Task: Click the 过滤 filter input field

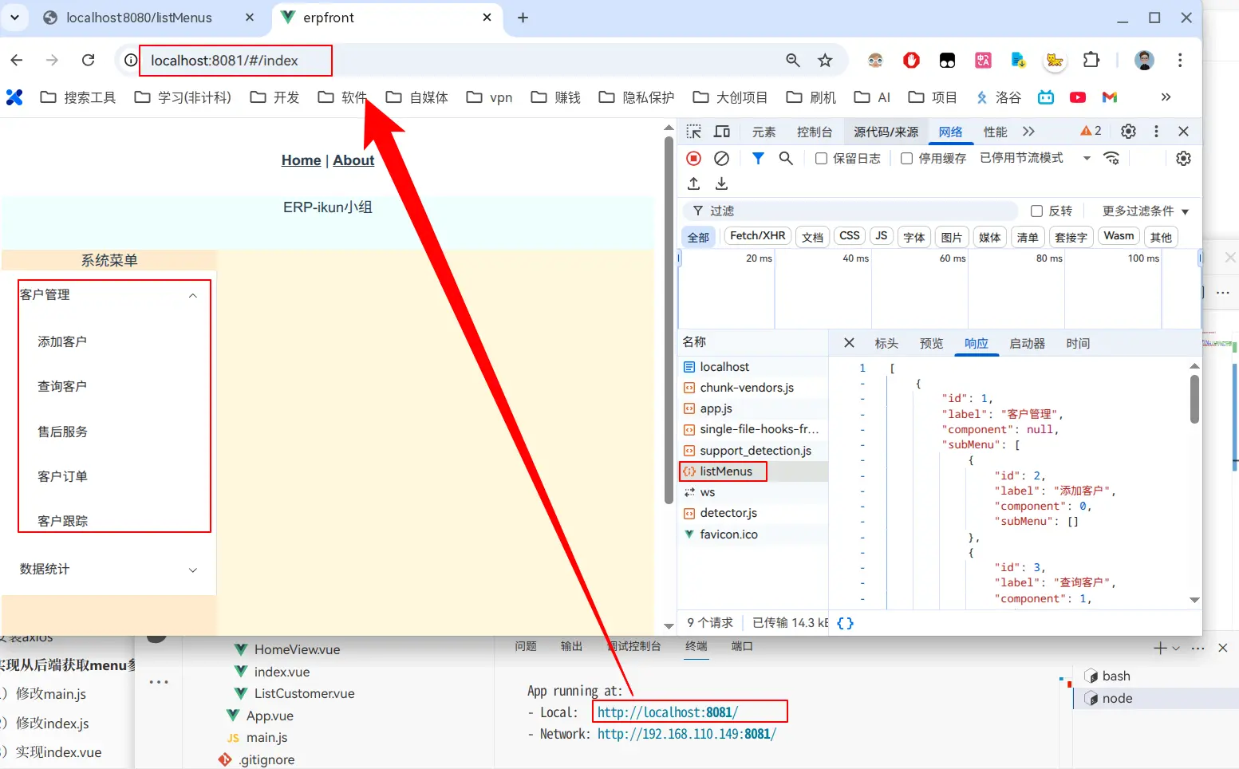Action: coord(850,211)
